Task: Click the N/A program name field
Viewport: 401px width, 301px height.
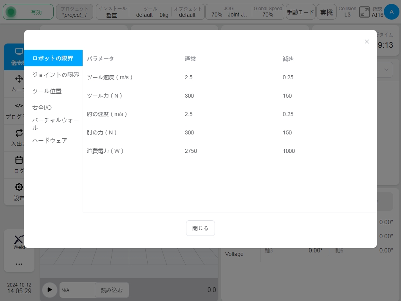Action: pyautogui.click(x=77, y=290)
